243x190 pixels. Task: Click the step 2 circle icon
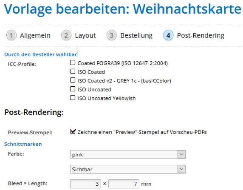tap(66, 35)
